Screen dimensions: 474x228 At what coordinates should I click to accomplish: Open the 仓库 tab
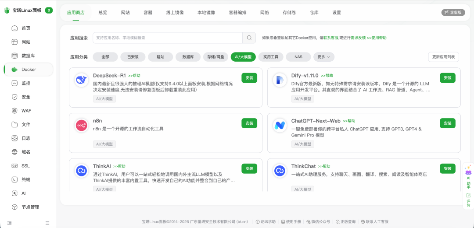pos(314,13)
